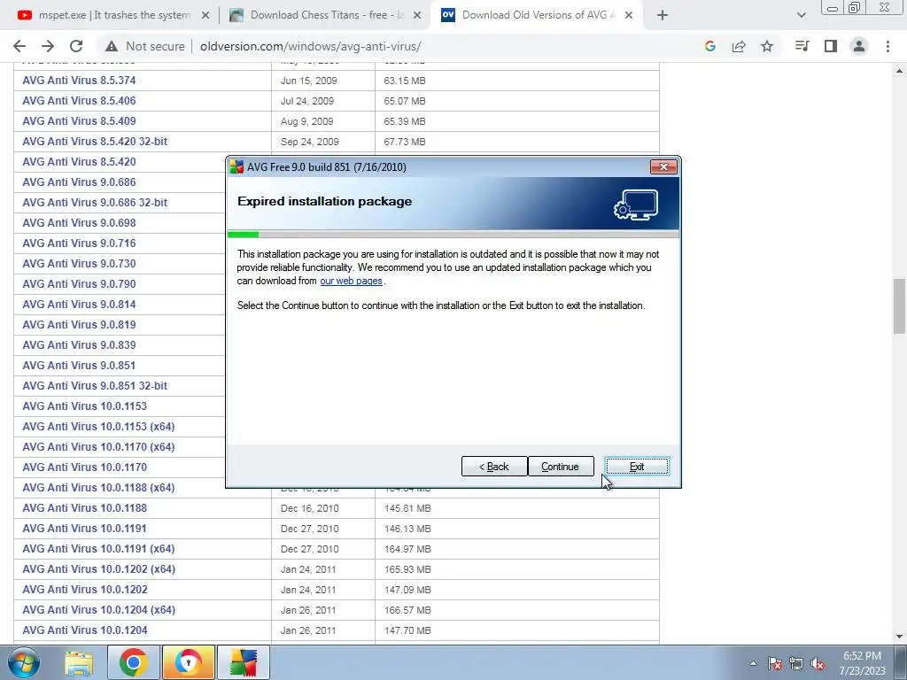This screenshot has width=907, height=680.
Task: Open Windows Explorer from the taskbar
Action: tap(79, 662)
